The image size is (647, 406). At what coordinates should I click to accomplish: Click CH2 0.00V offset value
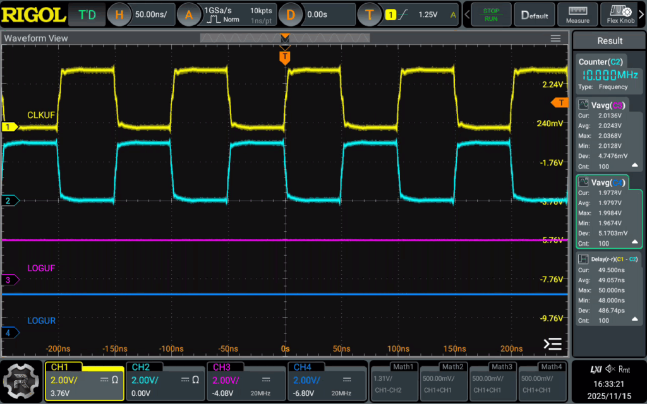[x=141, y=393]
